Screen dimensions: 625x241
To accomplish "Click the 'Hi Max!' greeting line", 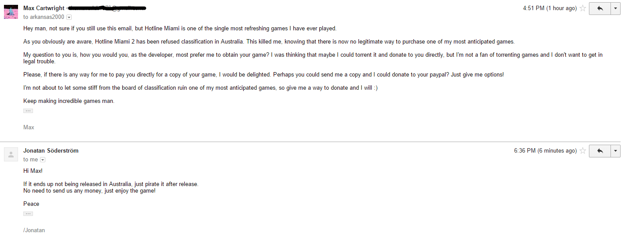I will coord(33,171).
